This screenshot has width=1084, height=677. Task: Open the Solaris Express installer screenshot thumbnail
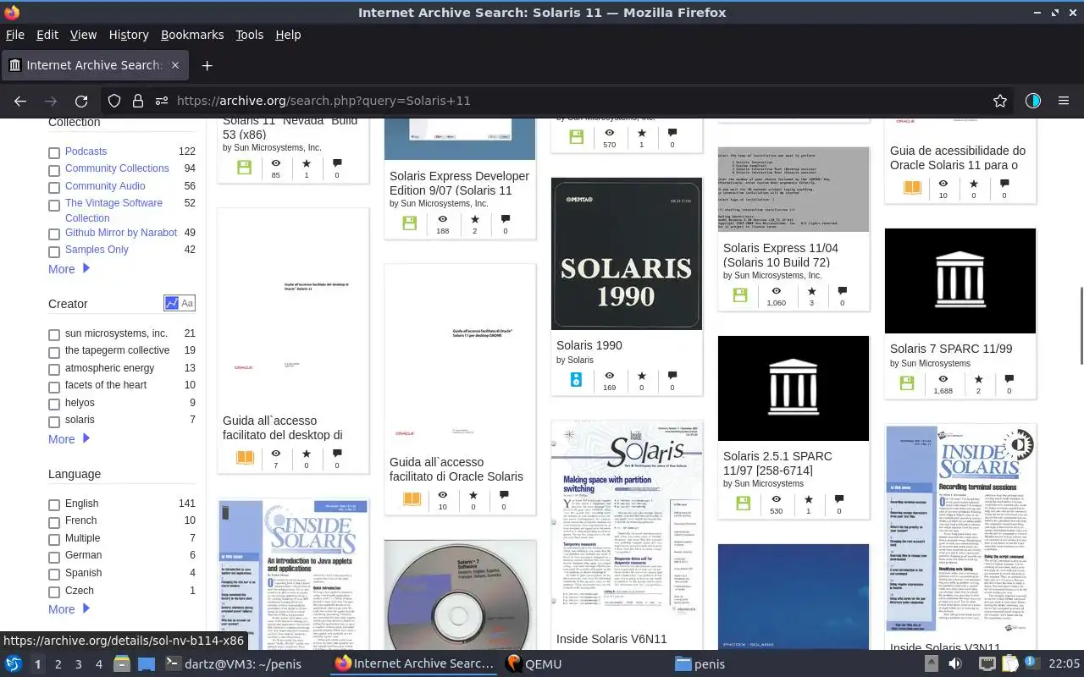(794, 190)
